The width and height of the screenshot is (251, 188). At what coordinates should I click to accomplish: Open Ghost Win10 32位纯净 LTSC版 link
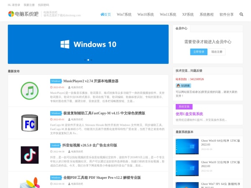220,164
